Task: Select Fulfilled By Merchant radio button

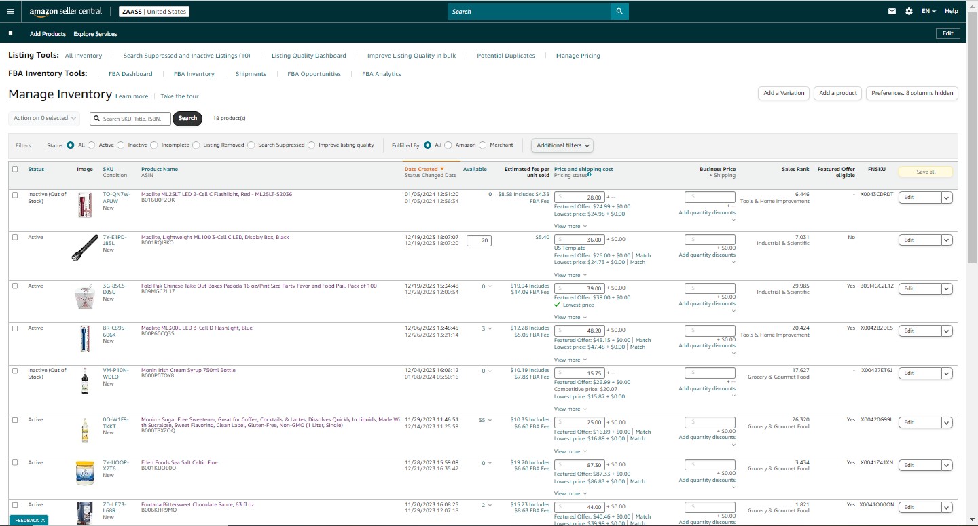Action: click(483, 145)
